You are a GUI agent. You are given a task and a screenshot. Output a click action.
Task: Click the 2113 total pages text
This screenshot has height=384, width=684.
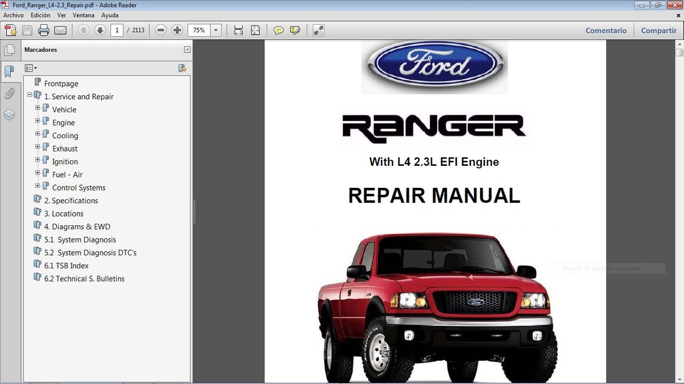point(138,30)
